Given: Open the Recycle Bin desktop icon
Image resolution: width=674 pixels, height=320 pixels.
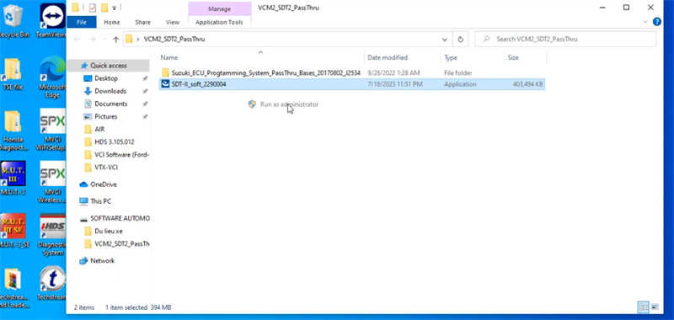Looking at the screenshot, I should pyautogui.click(x=13, y=20).
